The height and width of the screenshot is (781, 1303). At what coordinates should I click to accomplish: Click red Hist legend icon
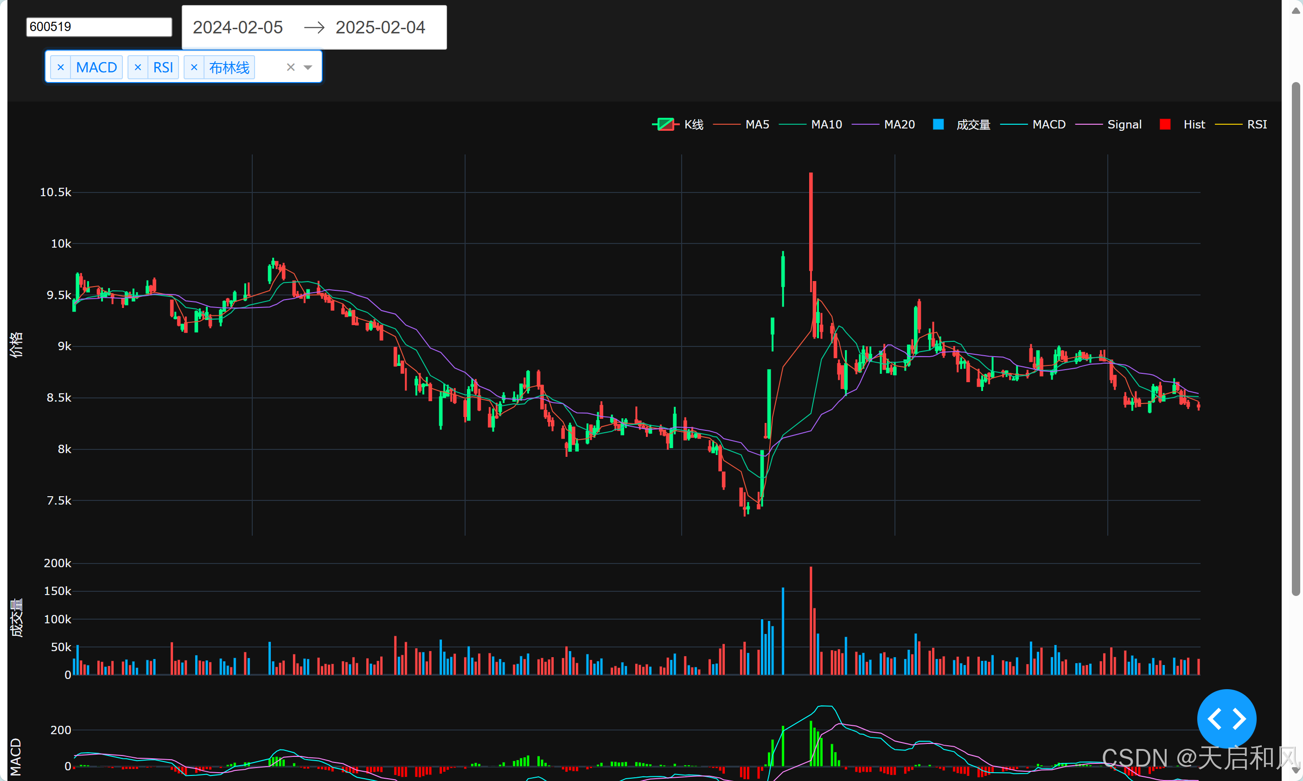pyautogui.click(x=1165, y=125)
